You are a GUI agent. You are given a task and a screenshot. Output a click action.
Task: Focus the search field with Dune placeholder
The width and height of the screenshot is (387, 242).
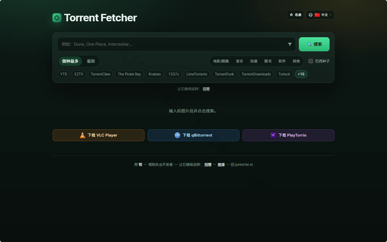[177, 44]
